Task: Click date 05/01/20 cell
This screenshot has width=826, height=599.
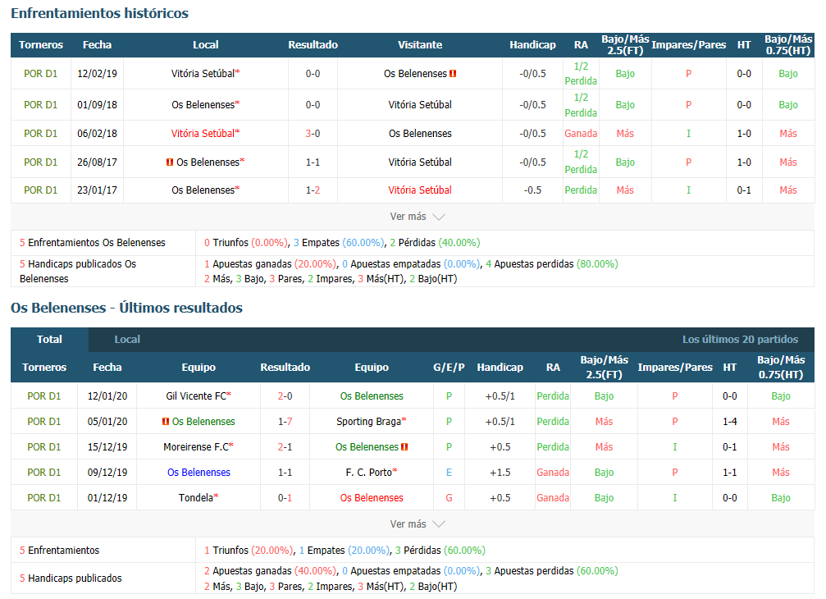Action: [x=107, y=422]
